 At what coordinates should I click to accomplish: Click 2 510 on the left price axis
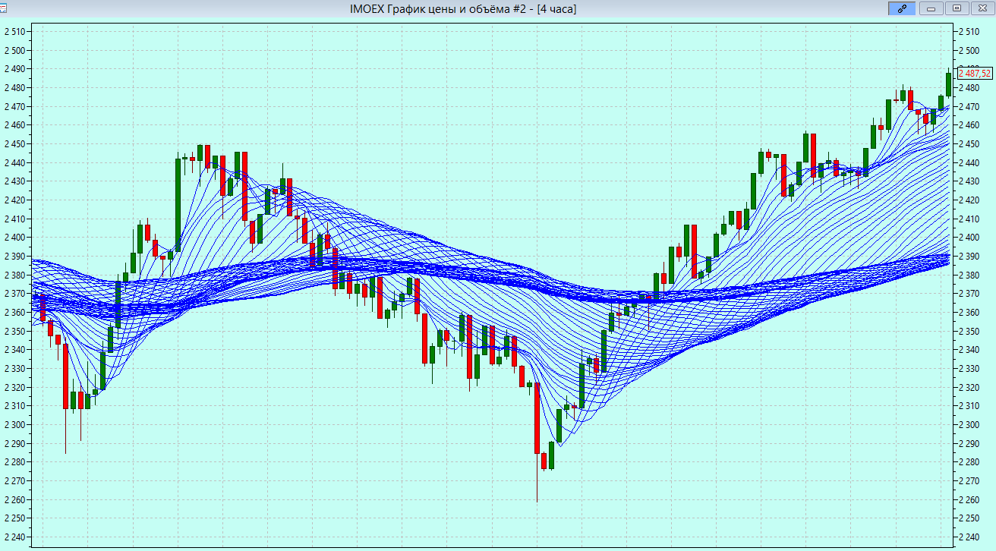[x=15, y=32]
